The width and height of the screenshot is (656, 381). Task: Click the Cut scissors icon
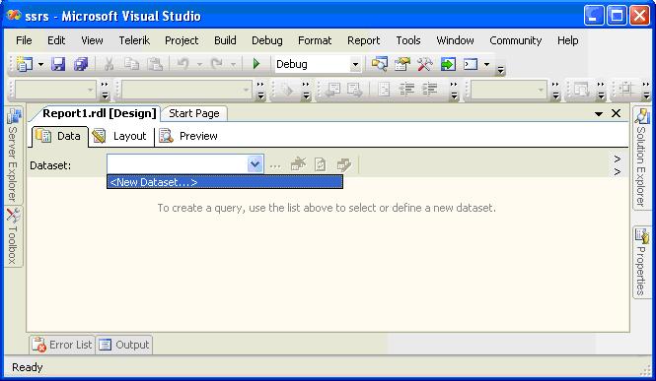[x=109, y=64]
